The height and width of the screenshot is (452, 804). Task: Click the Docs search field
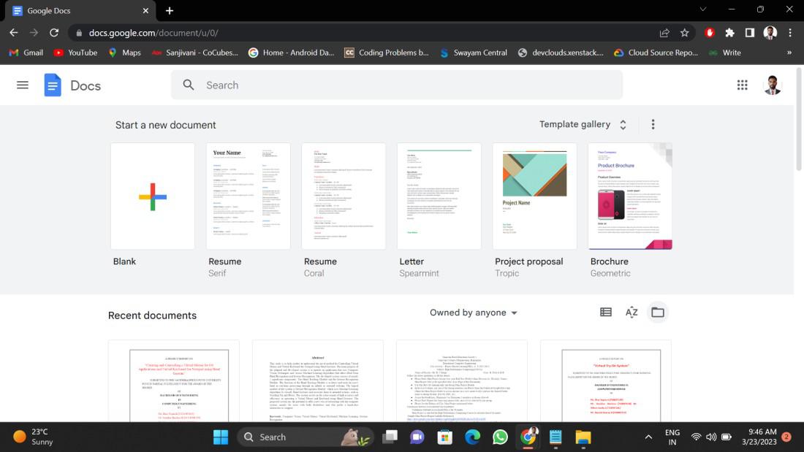pos(397,85)
